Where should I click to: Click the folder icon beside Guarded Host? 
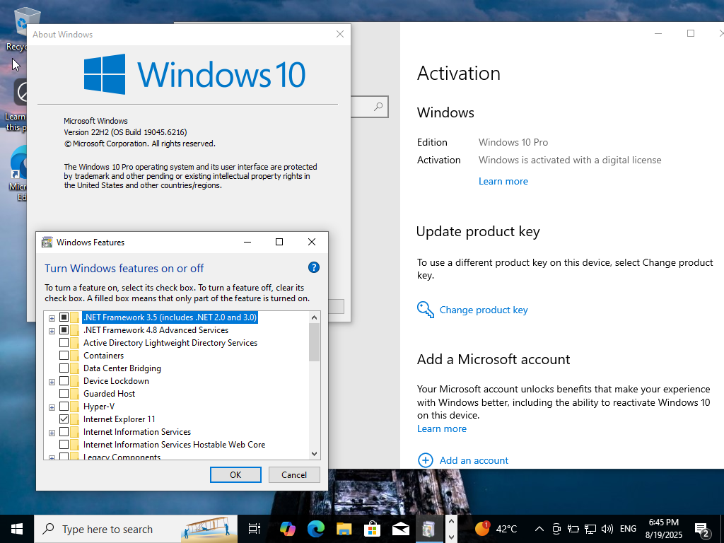coord(74,394)
